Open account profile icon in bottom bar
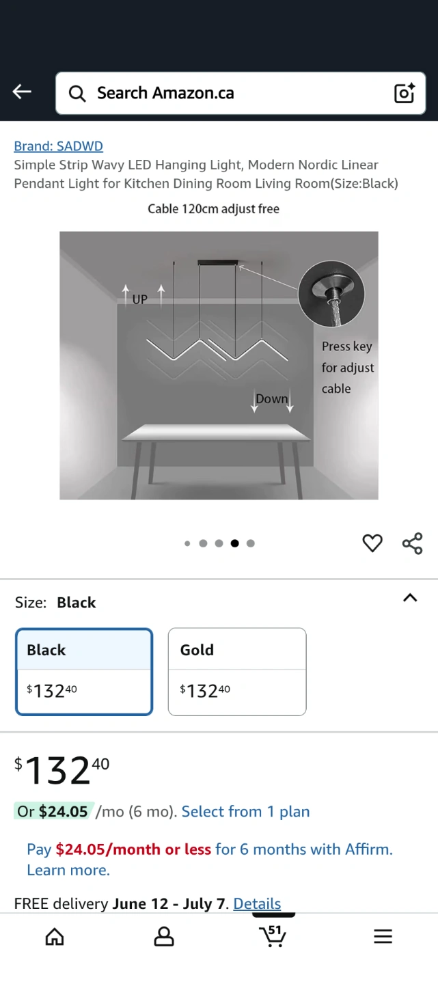Screen dimensions: 438x984 pyautogui.click(x=164, y=937)
